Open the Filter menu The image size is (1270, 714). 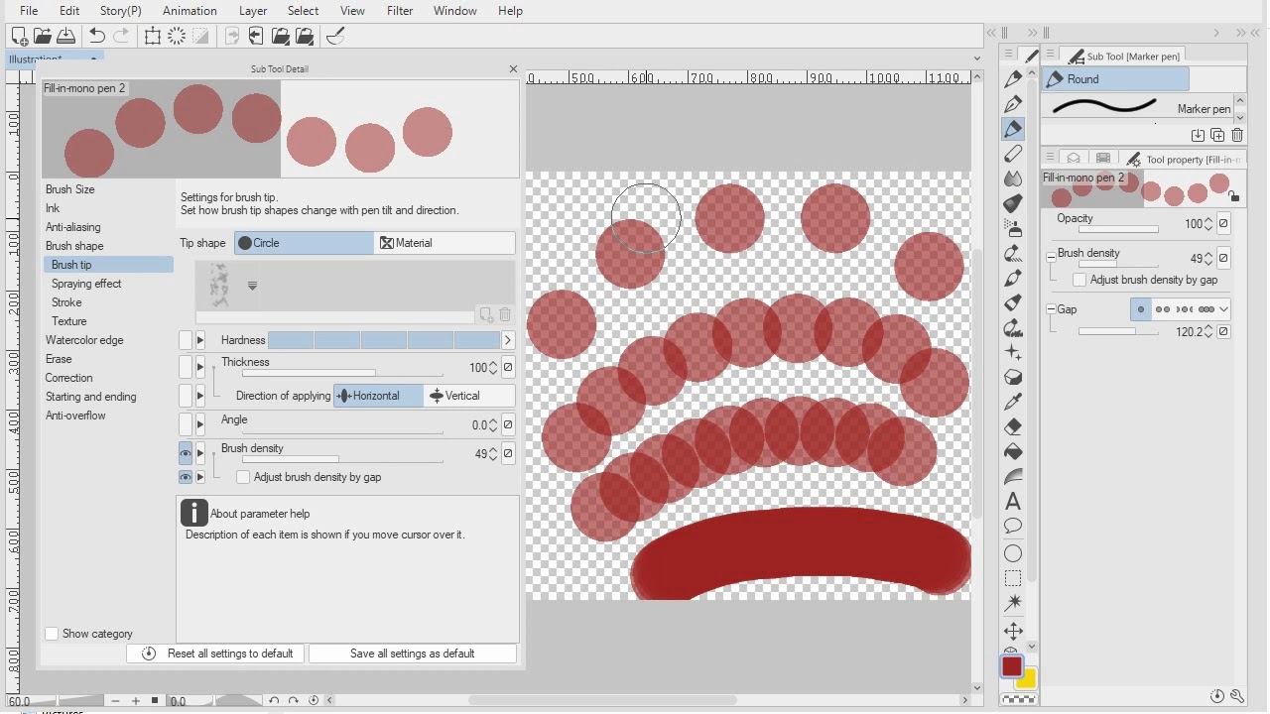coord(400,11)
